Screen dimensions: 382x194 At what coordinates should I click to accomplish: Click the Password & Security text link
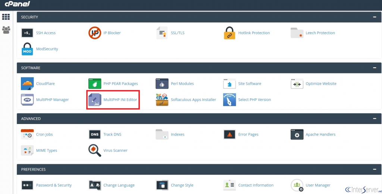tap(54, 185)
